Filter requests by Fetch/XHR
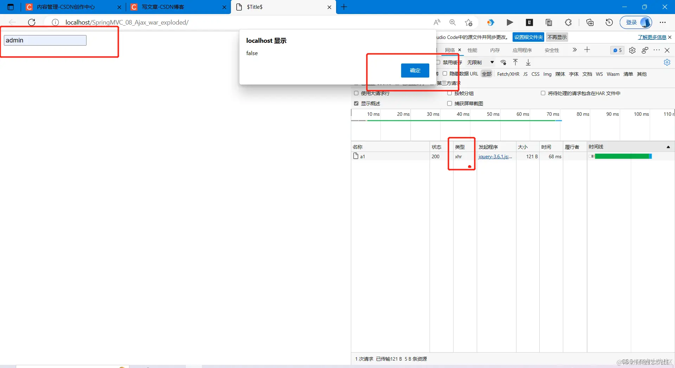 click(508, 74)
